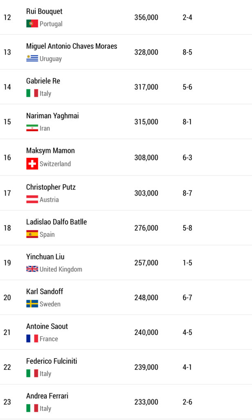This screenshot has width=252, height=420.
Task: Select Christopher Putz from the list
Action: [51, 187]
